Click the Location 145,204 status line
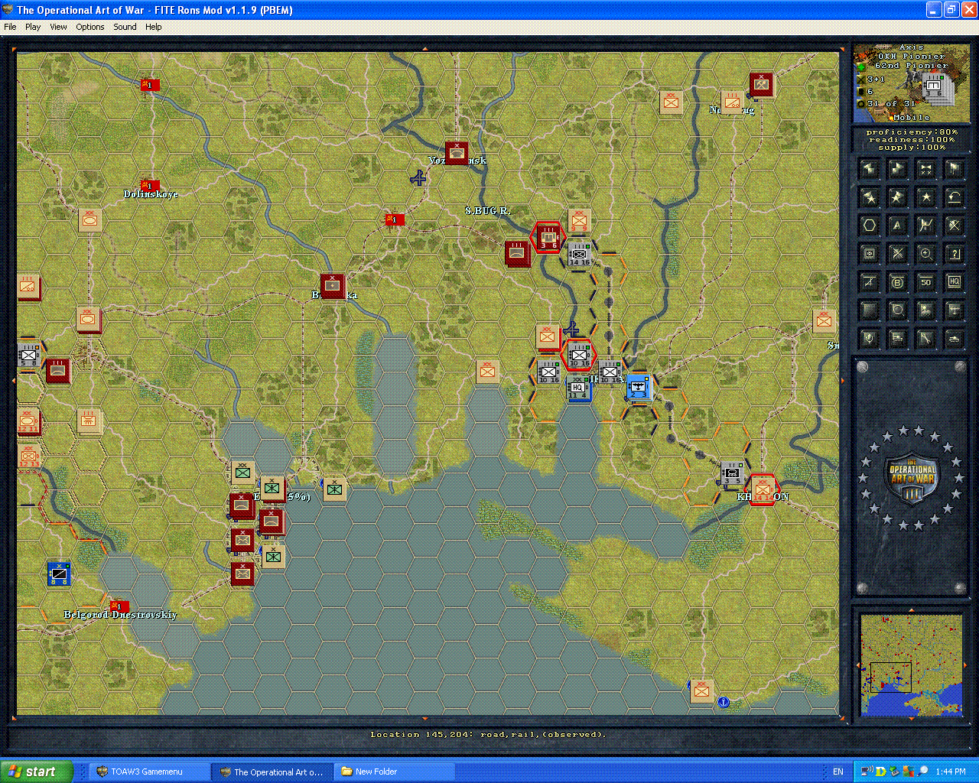This screenshot has height=783, width=979. 488,735
